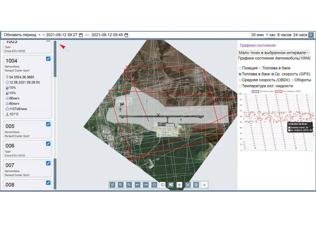Open the end date calendar picker
The image size is (316, 228).
[126, 35]
